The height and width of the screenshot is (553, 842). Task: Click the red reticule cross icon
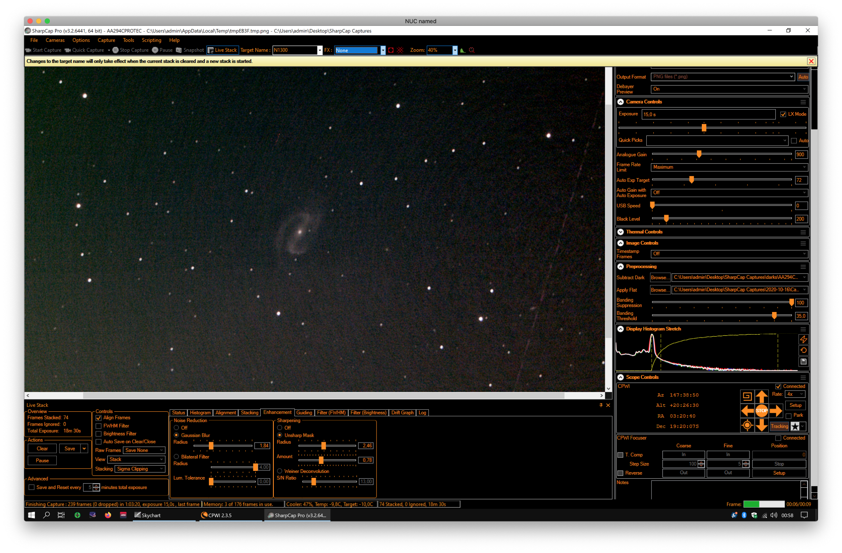400,50
